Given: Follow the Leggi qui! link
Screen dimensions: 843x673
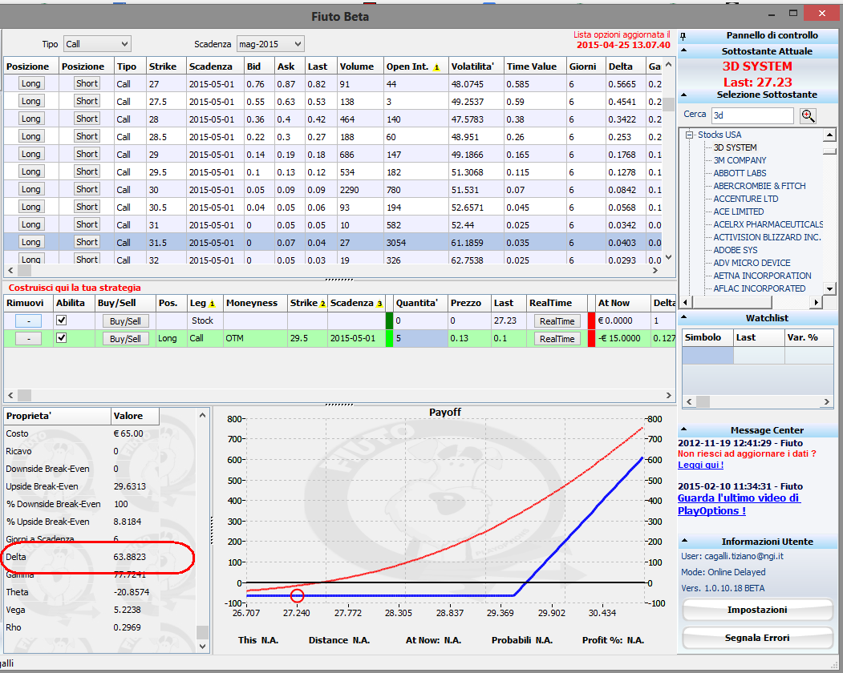Looking at the screenshot, I should click(700, 465).
